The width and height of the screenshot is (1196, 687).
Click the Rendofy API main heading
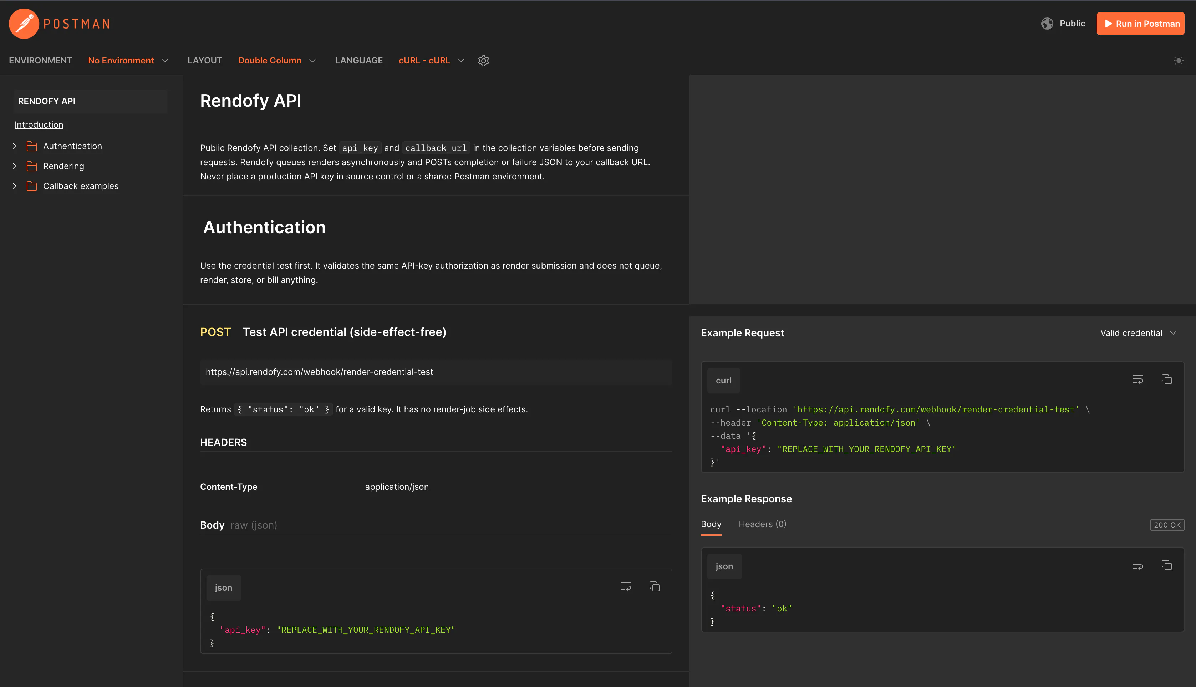(x=250, y=101)
